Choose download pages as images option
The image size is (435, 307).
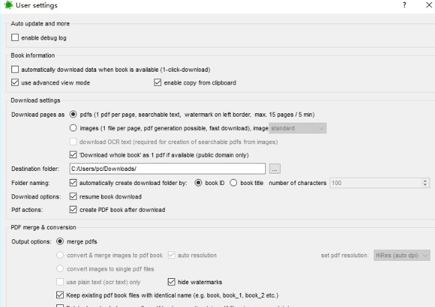pyautogui.click(x=74, y=128)
